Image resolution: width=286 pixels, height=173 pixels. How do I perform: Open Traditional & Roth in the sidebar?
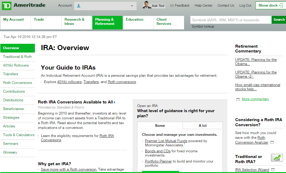click(x=17, y=57)
